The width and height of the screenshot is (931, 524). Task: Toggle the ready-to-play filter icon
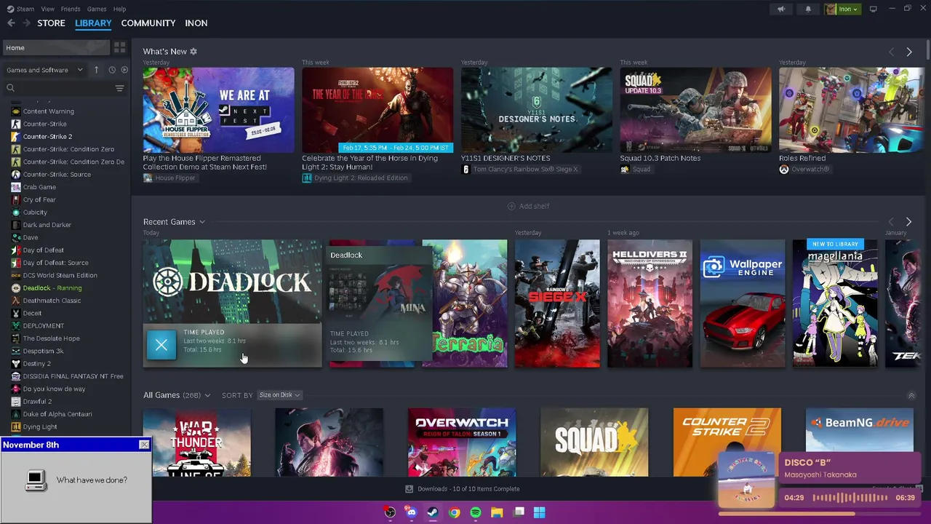pyautogui.click(x=124, y=70)
